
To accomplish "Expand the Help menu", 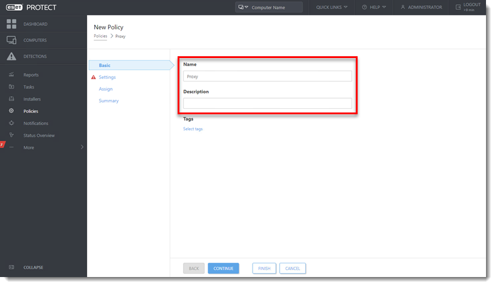I will 378,7.
